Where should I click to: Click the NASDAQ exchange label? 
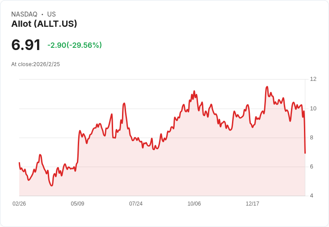click(24, 14)
